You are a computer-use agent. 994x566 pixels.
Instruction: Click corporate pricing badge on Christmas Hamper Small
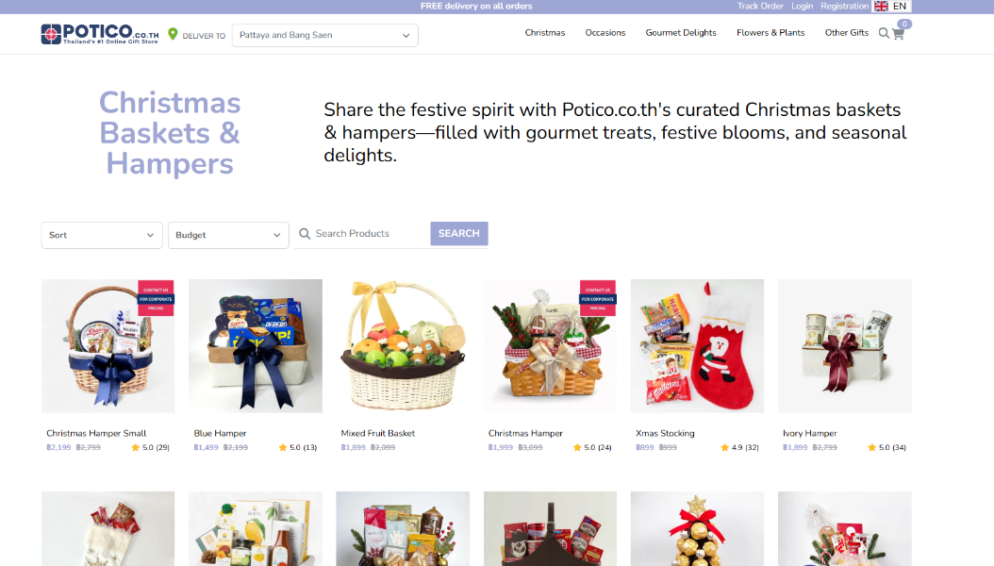156,297
